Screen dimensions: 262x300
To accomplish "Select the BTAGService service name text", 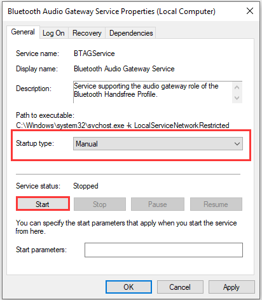I will click(x=94, y=54).
